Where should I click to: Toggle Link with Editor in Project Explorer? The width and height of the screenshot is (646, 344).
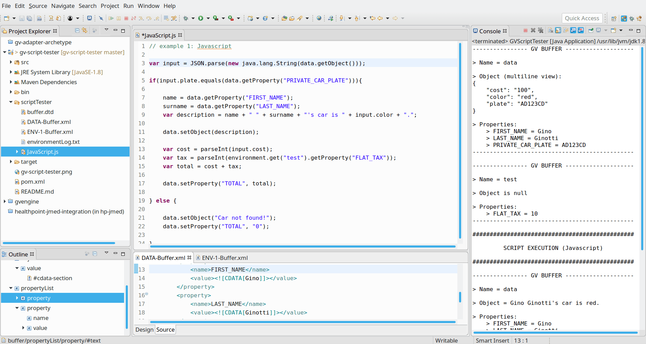(85, 31)
